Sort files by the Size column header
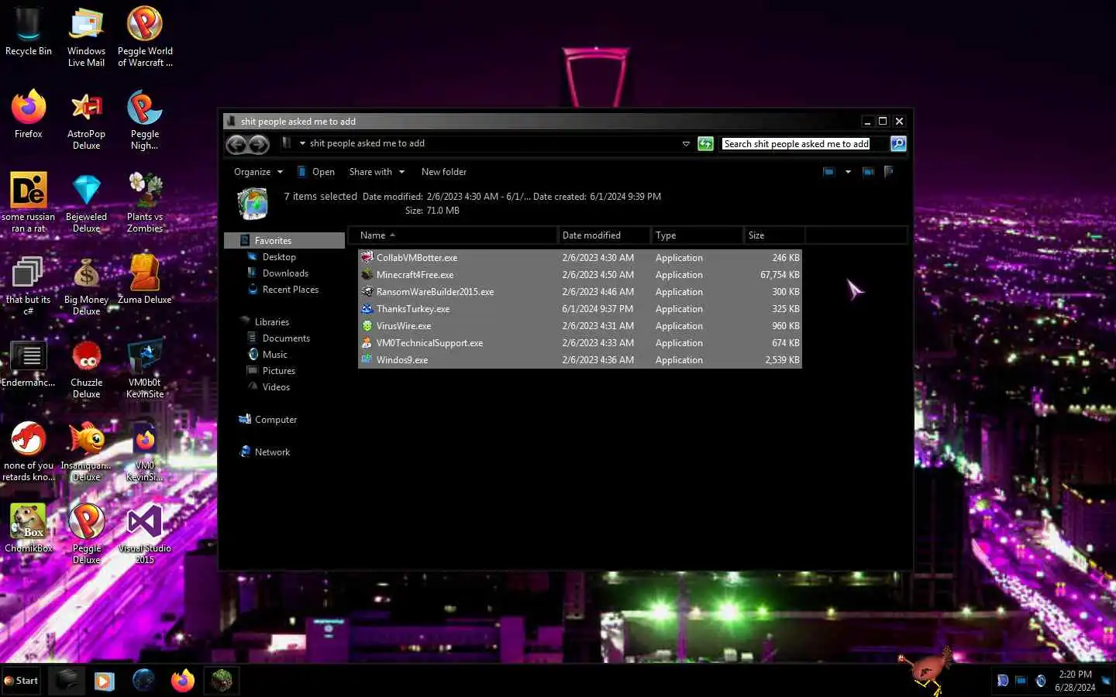Image resolution: width=1116 pixels, height=697 pixels. click(x=773, y=235)
